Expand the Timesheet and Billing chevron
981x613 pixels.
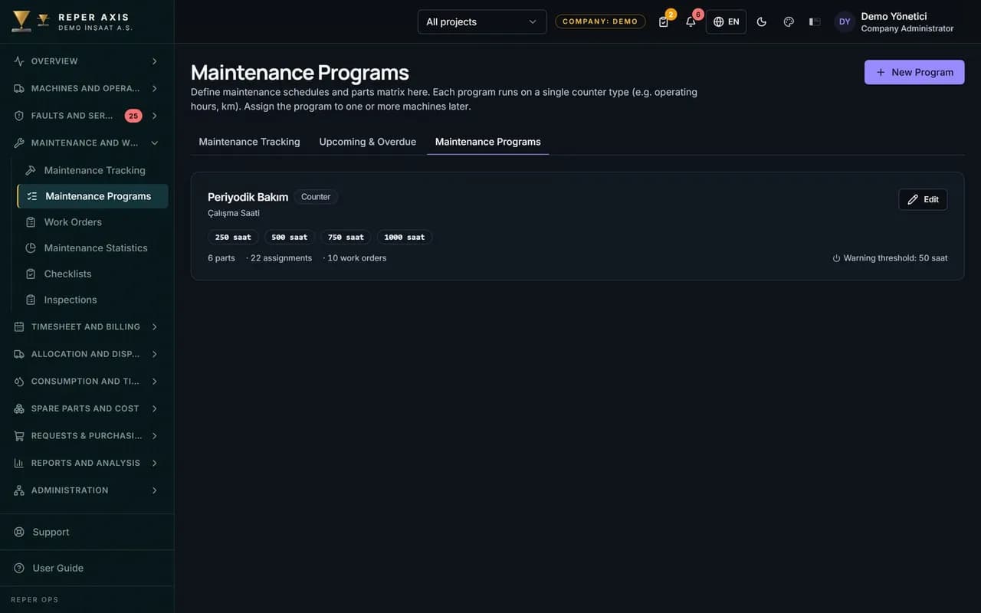155,326
